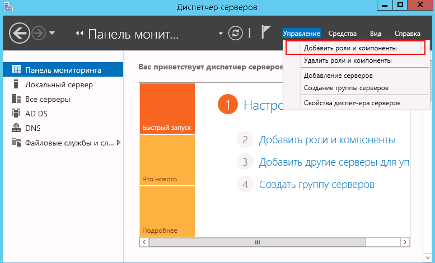This screenshot has width=435, height=263.
Task: Select Добавить роли и компоненты menu entry
Action: (x=356, y=48)
